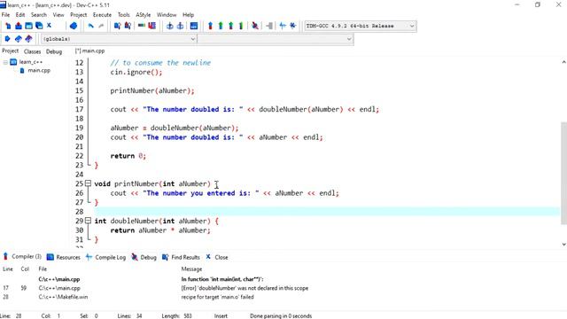Click the Save All toolbar icon
567x319 pixels.
(x=39, y=26)
